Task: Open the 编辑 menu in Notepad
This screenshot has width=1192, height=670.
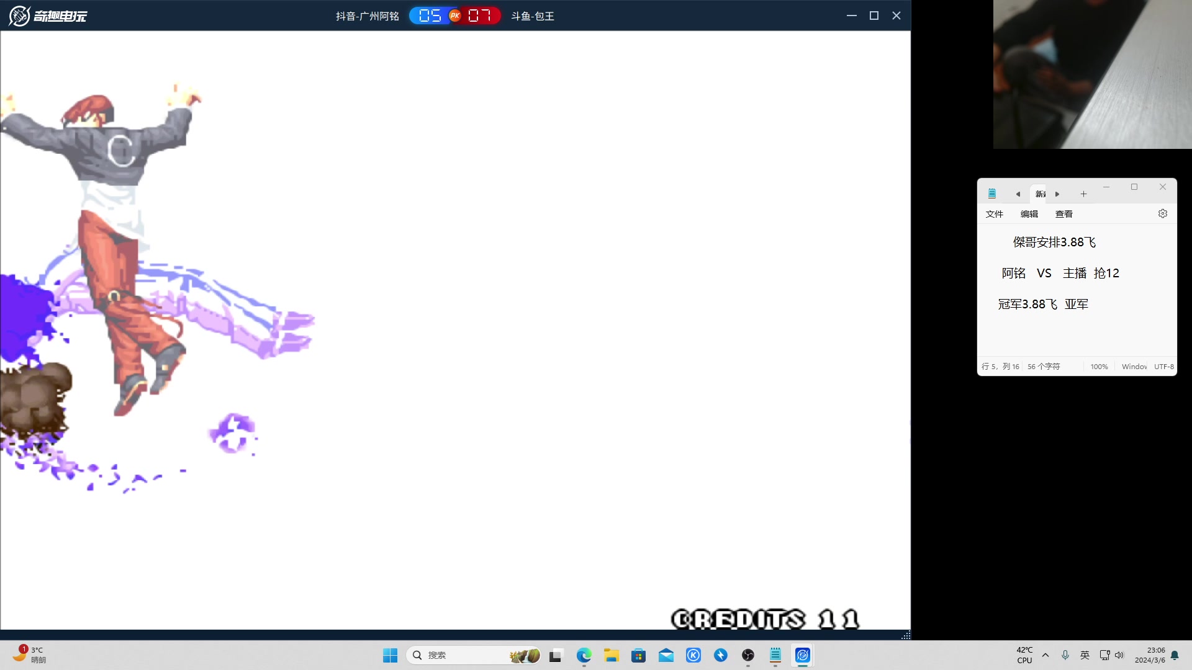Action: click(x=1029, y=214)
